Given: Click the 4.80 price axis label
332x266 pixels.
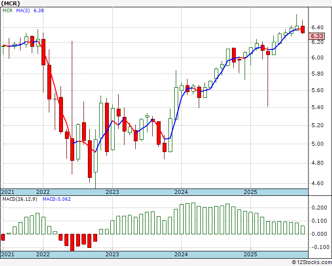Looking at the screenshot, I should pyautogui.click(x=317, y=163).
